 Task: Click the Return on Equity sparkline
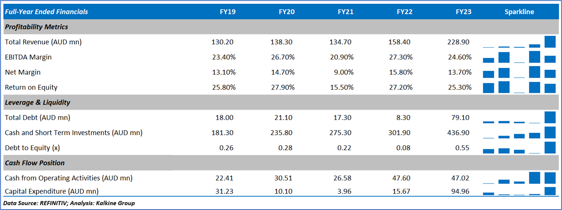coord(519,87)
